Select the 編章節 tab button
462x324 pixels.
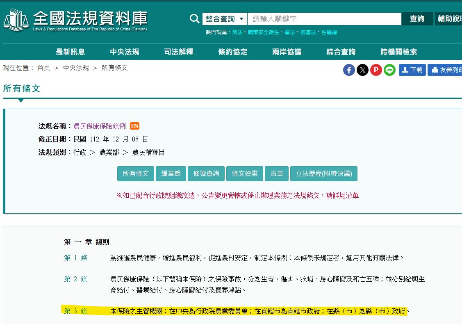171,173
